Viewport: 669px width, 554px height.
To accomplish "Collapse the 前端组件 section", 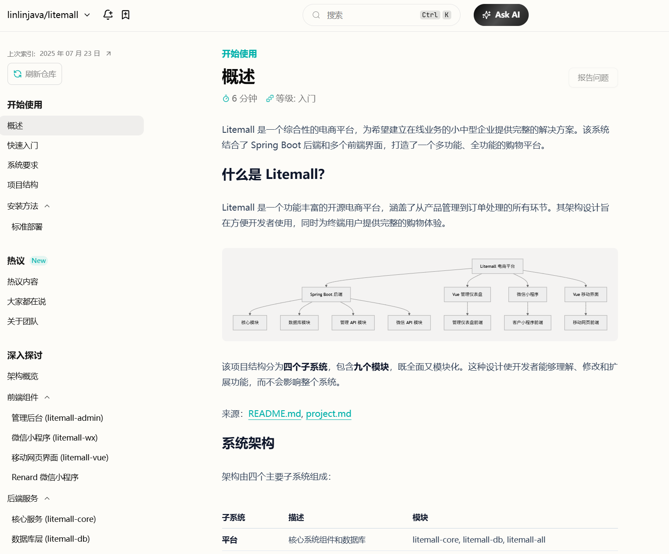I will 47,397.
